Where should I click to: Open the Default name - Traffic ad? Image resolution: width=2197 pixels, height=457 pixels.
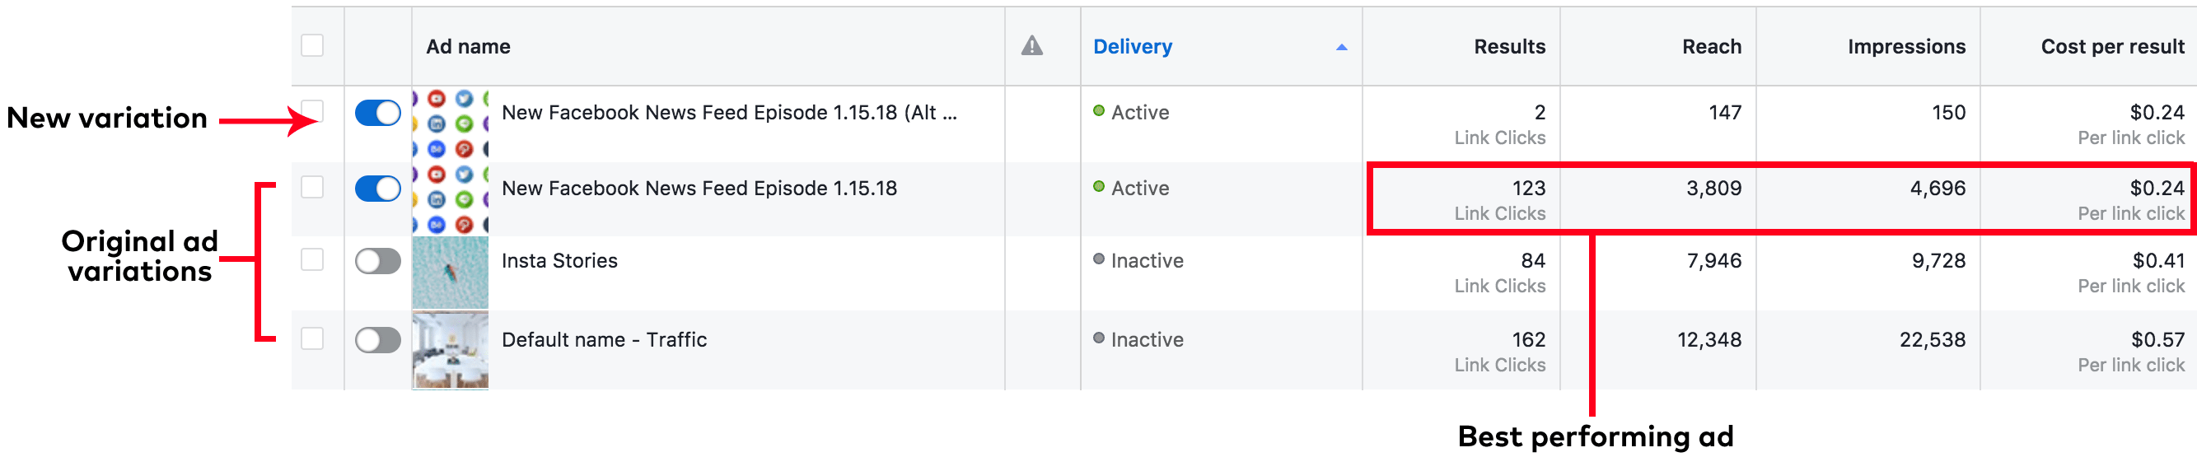pos(604,340)
